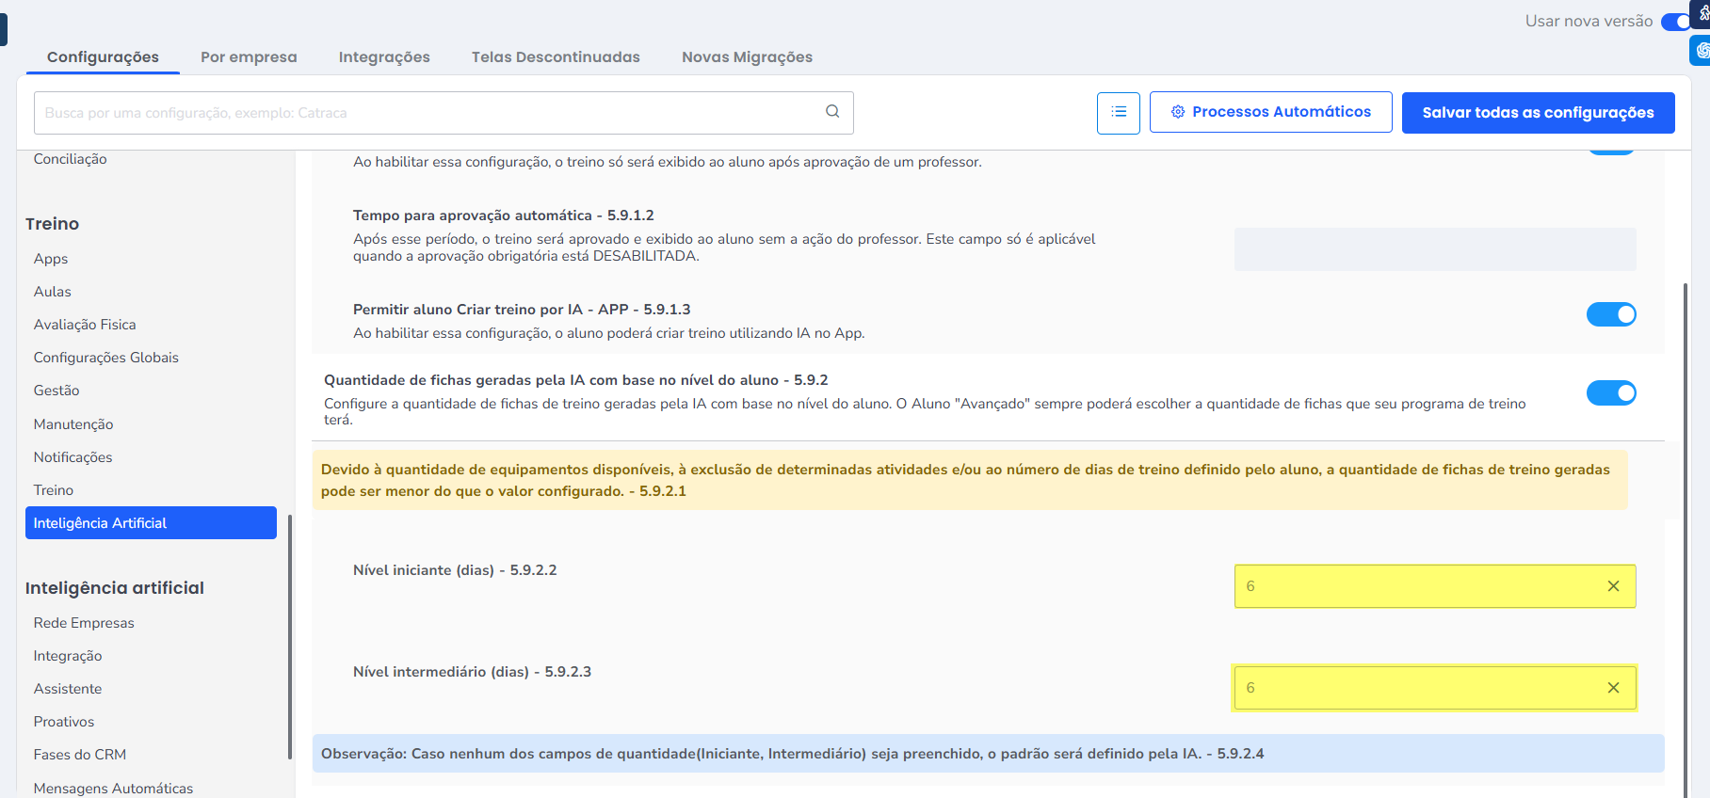
Task: Open Processos Automáticos
Action: point(1270,112)
